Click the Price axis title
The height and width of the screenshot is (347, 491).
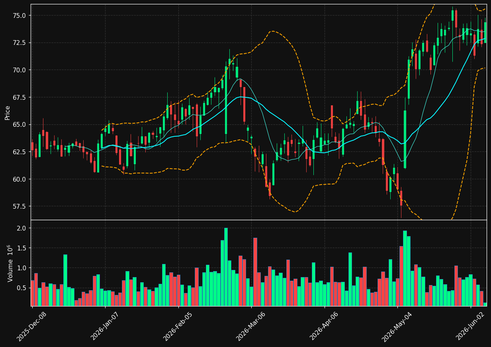click(x=8, y=112)
